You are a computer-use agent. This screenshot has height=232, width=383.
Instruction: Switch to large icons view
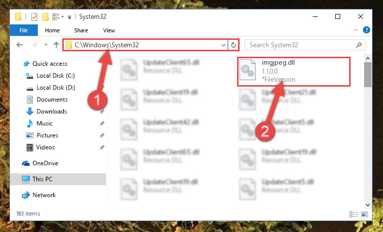click(365, 214)
